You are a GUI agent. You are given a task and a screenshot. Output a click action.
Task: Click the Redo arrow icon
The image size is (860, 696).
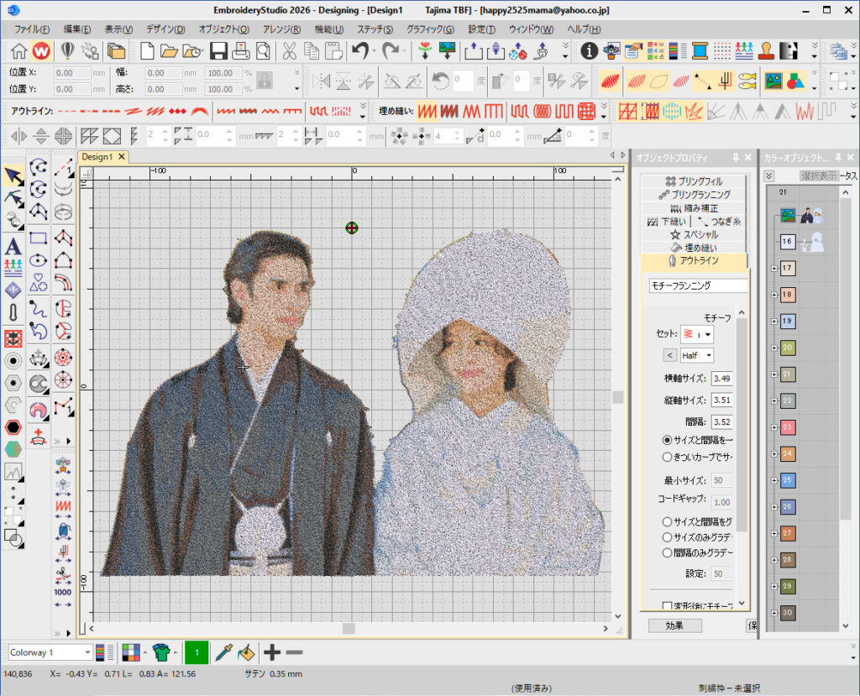point(391,51)
